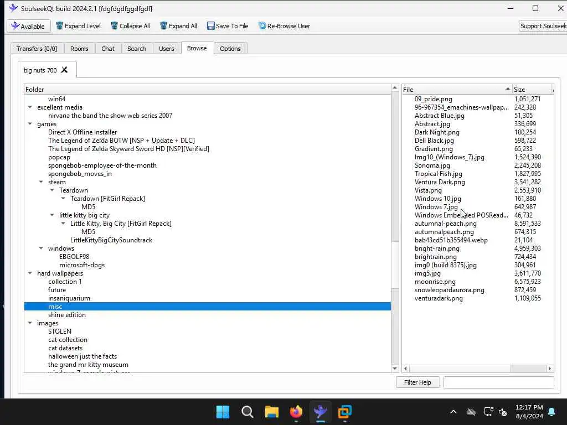
Task: Click Collapse All in the toolbar
Action: [x=130, y=26]
